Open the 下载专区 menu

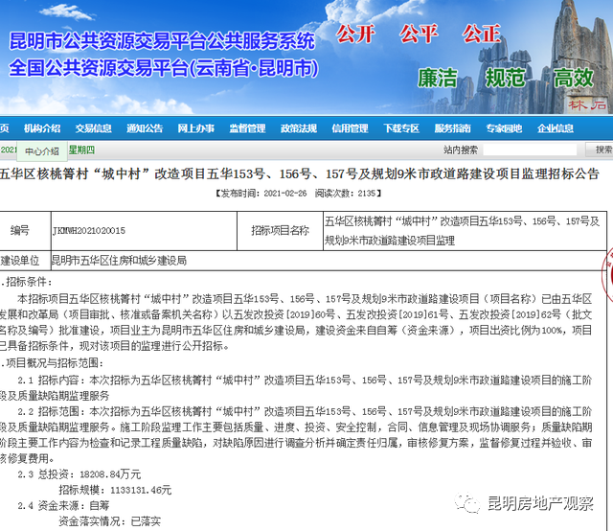(x=401, y=128)
